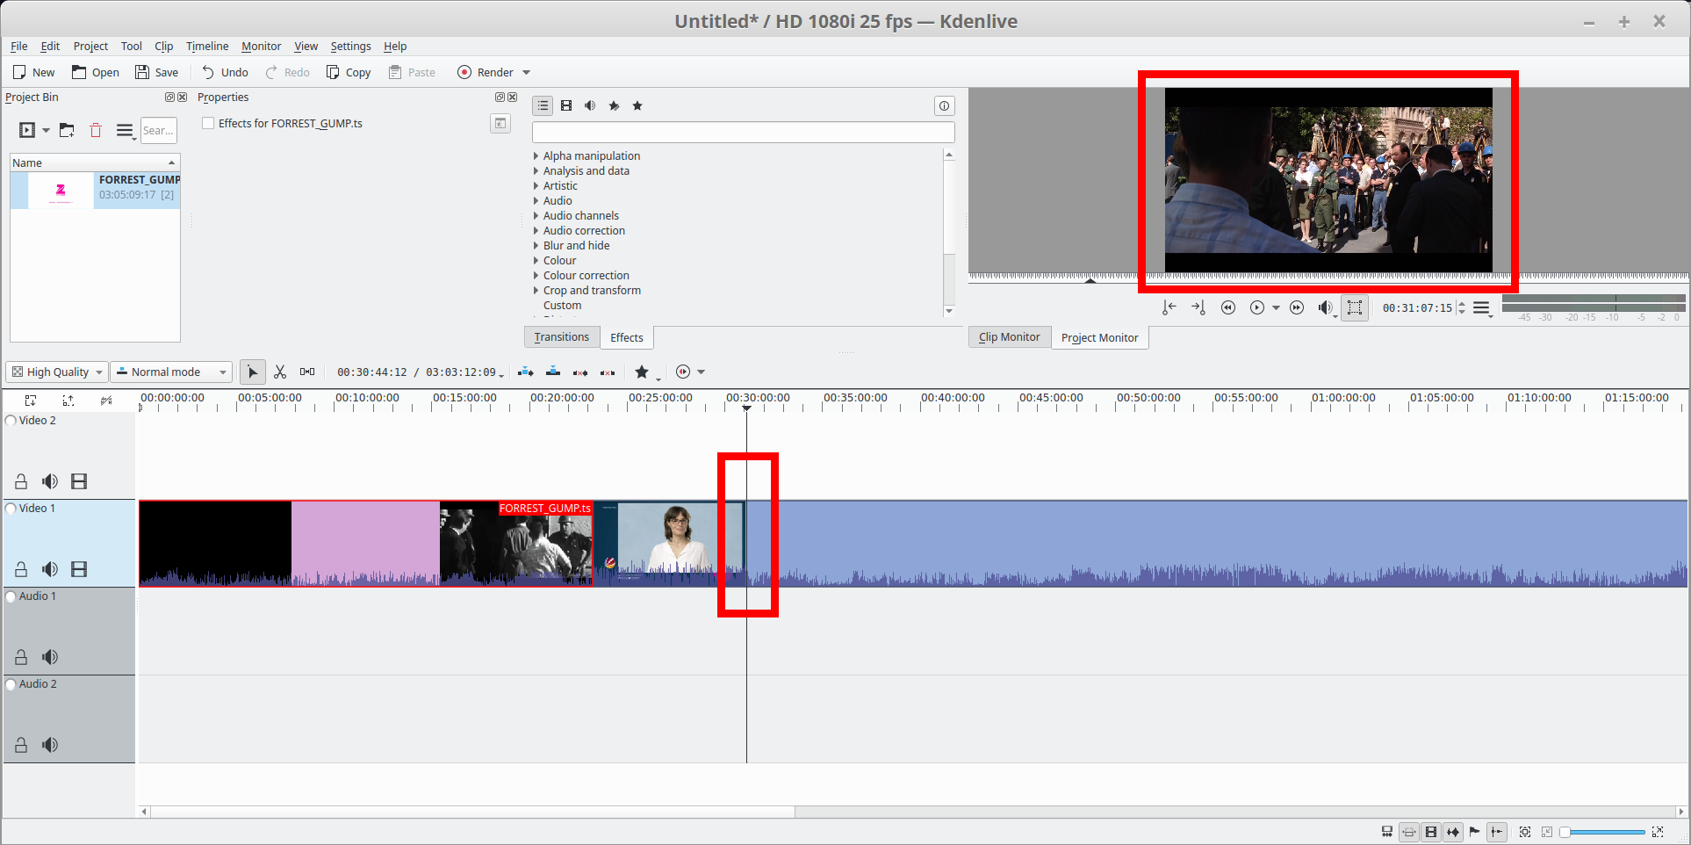The width and height of the screenshot is (1691, 845).
Task: Open the Timeline menu
Action: click(207, 47)
